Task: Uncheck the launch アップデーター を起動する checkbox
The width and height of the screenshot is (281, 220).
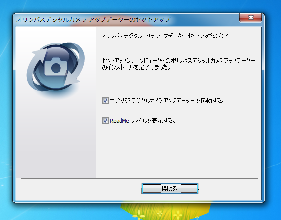Action: click(105, 101)
